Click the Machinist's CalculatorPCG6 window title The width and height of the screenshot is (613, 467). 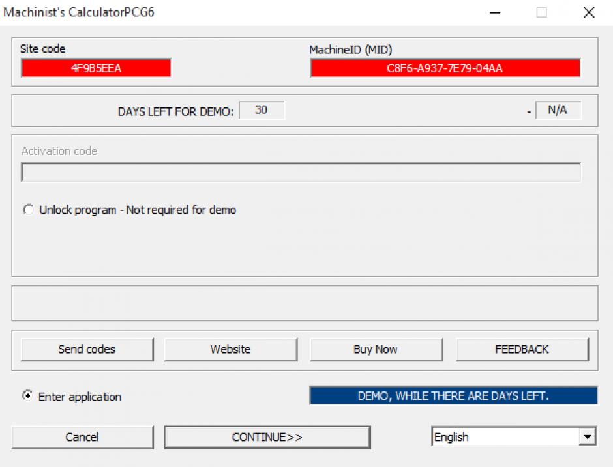tap(78, 12)
